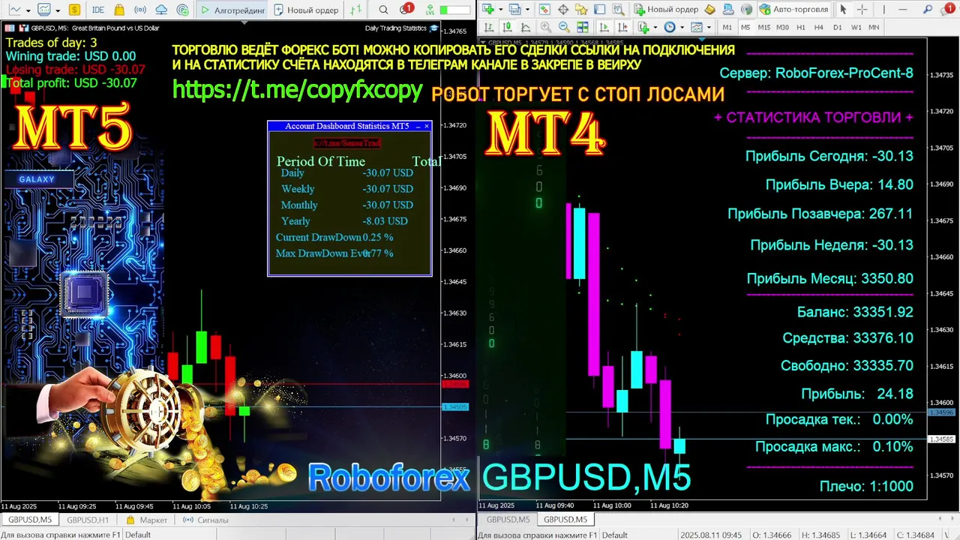Click the green depth-of-market bars icon in MT5
Screen dimensions: 960x540
355,10
